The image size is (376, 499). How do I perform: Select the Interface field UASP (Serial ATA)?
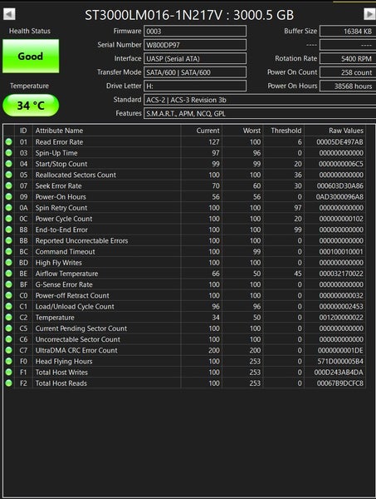(195, 58)
